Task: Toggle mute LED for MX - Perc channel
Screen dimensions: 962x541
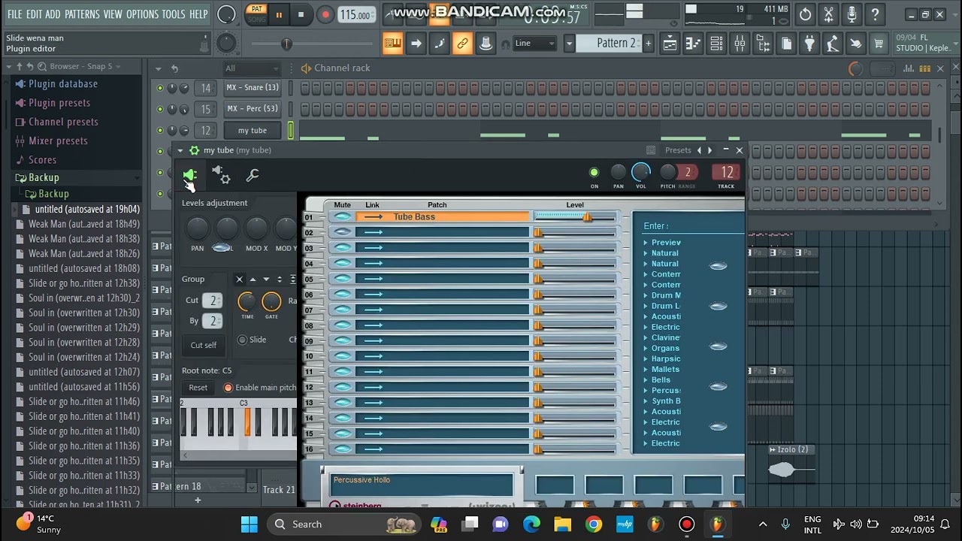Action: 159,109
